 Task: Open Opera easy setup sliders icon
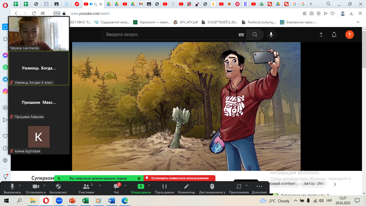[360, 13]
